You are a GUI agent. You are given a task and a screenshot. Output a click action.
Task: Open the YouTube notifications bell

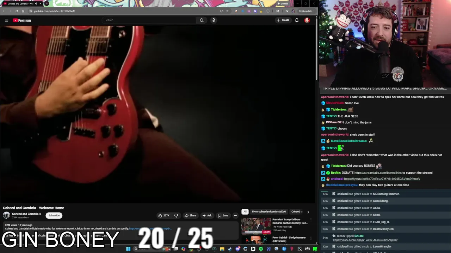(297, 20)
